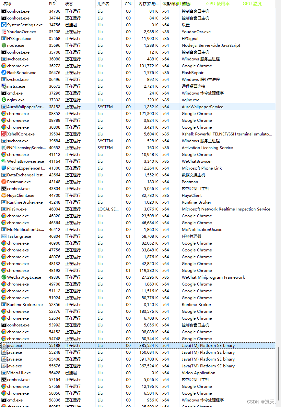
Task: Sort by the 内存 column header
Action: point(148,4)
